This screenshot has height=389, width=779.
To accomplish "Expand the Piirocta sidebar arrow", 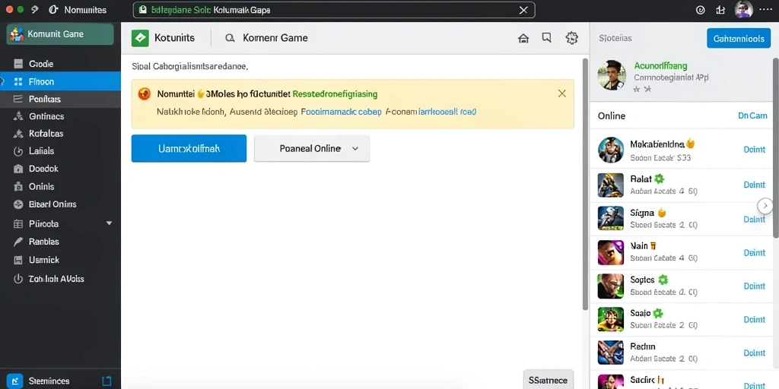I will [110, 224].
